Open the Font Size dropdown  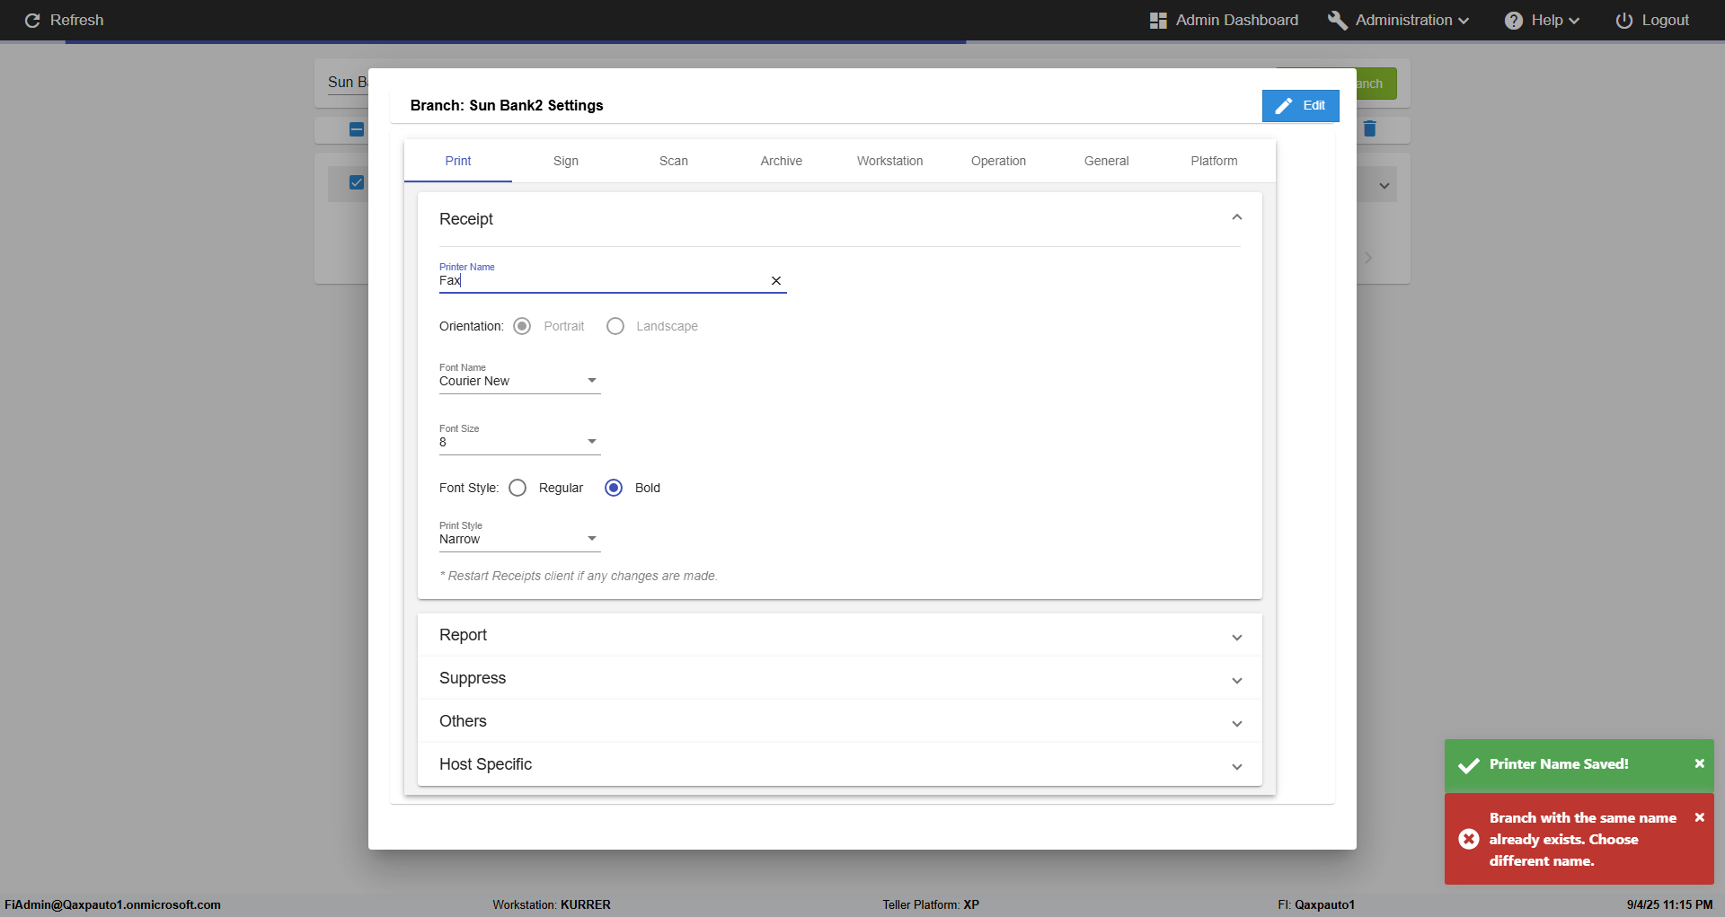click(519, 442)
